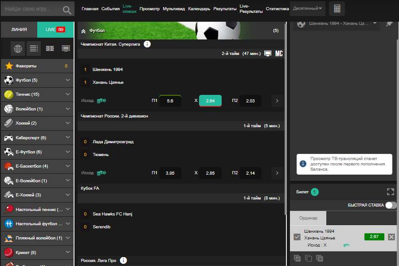The image size is (399, 266).
Task: Click the search magnifier icon
Action: point(67,10)
